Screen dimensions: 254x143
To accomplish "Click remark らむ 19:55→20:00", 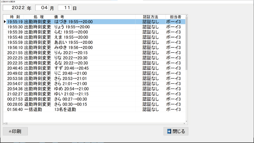I will click(x=71, y=32).
